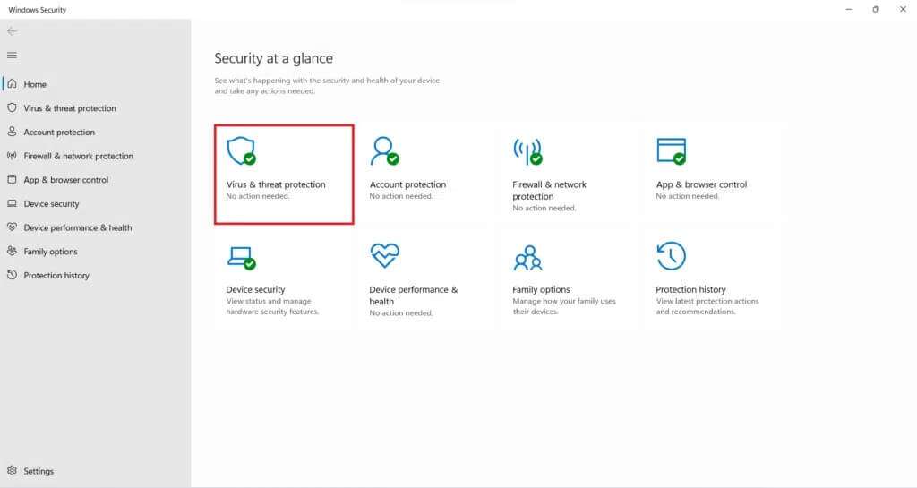Click 'View latest protection actions and recommendations' text
The height and width of the screenshot is (488, 917).
[707, 306]
